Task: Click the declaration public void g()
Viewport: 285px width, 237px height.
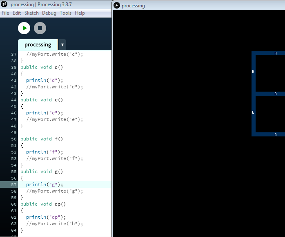Action: click(x=42, y=171)
